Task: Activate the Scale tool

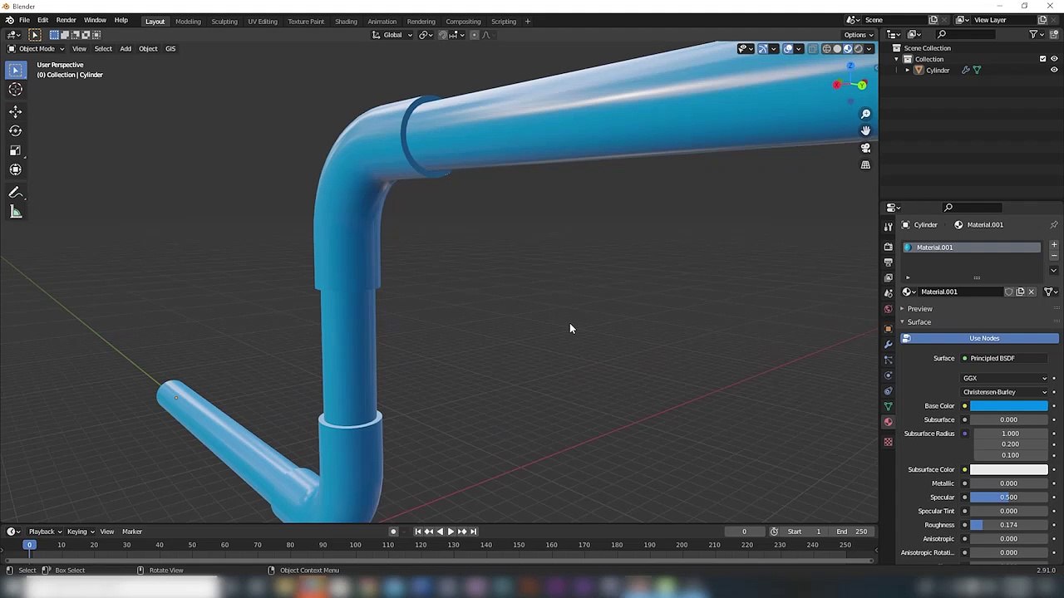Action: [15, 150]
